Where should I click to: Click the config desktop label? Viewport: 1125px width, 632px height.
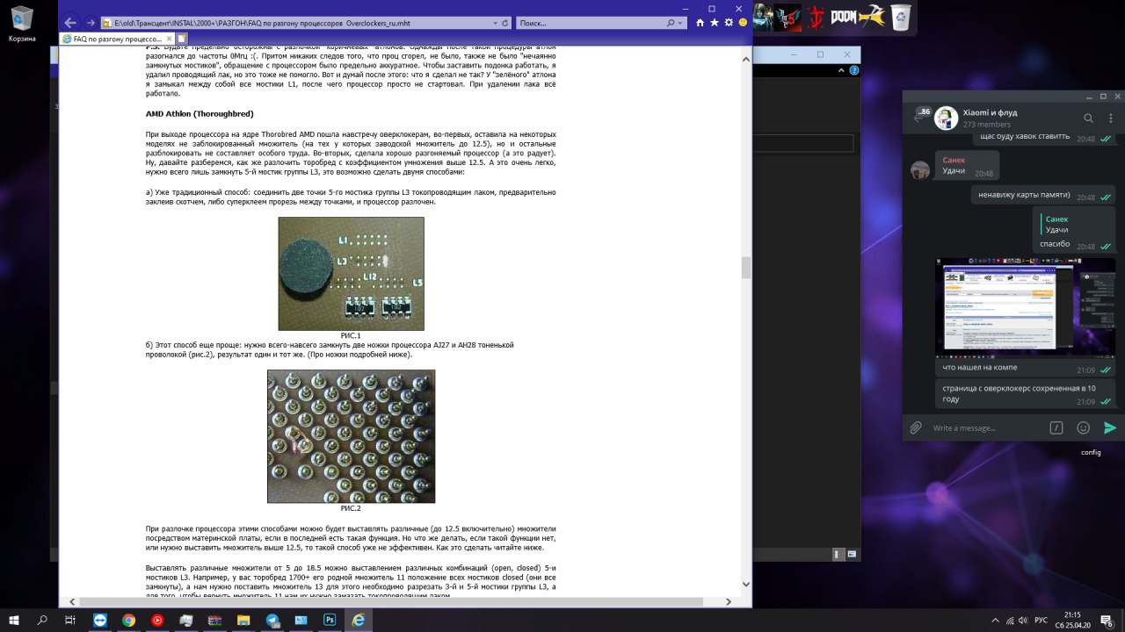(1091, 452)
